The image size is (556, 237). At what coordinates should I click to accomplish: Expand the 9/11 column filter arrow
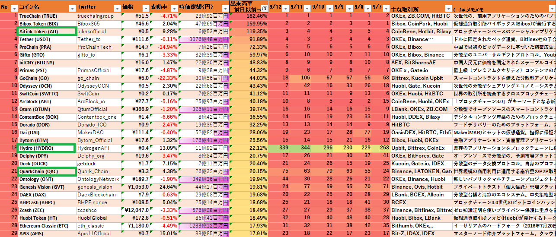tap(308, 8)
